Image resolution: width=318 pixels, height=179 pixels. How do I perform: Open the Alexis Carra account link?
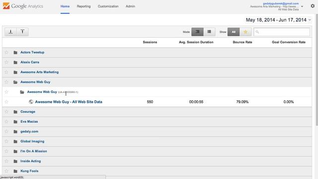(30, 62)
